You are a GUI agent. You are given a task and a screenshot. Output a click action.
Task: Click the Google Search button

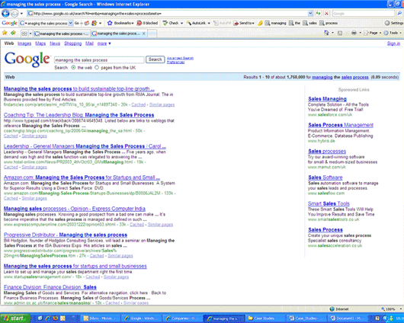[x=155, y=59]
